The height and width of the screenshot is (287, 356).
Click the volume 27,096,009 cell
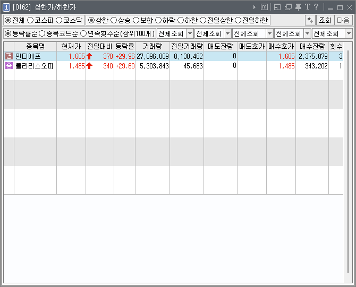tap(152, 56)
